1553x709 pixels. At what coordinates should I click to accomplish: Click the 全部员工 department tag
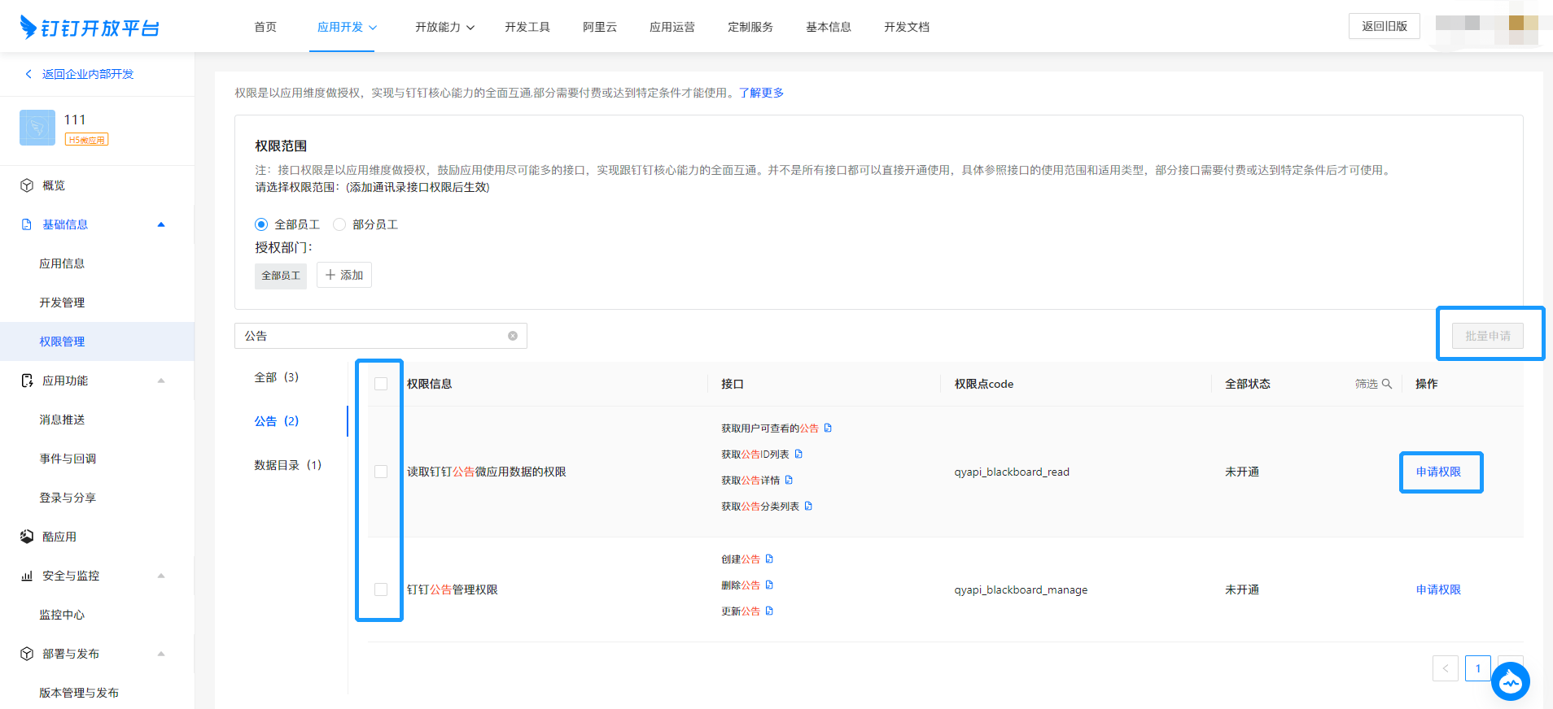tap(281, 276)
